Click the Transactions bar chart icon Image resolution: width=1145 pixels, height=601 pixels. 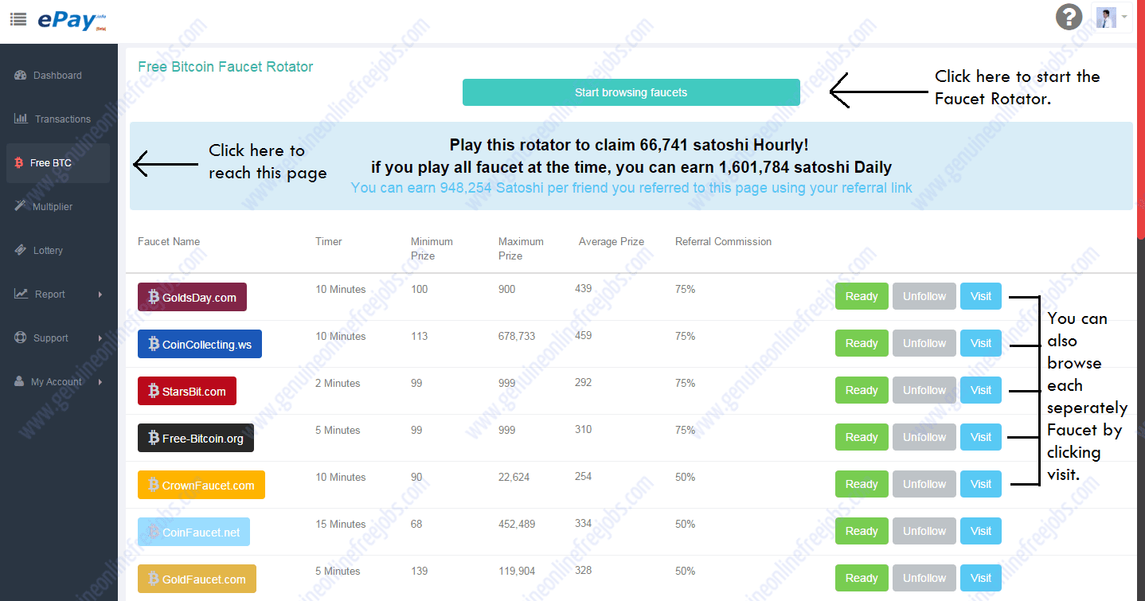click(x=21, y=118)
